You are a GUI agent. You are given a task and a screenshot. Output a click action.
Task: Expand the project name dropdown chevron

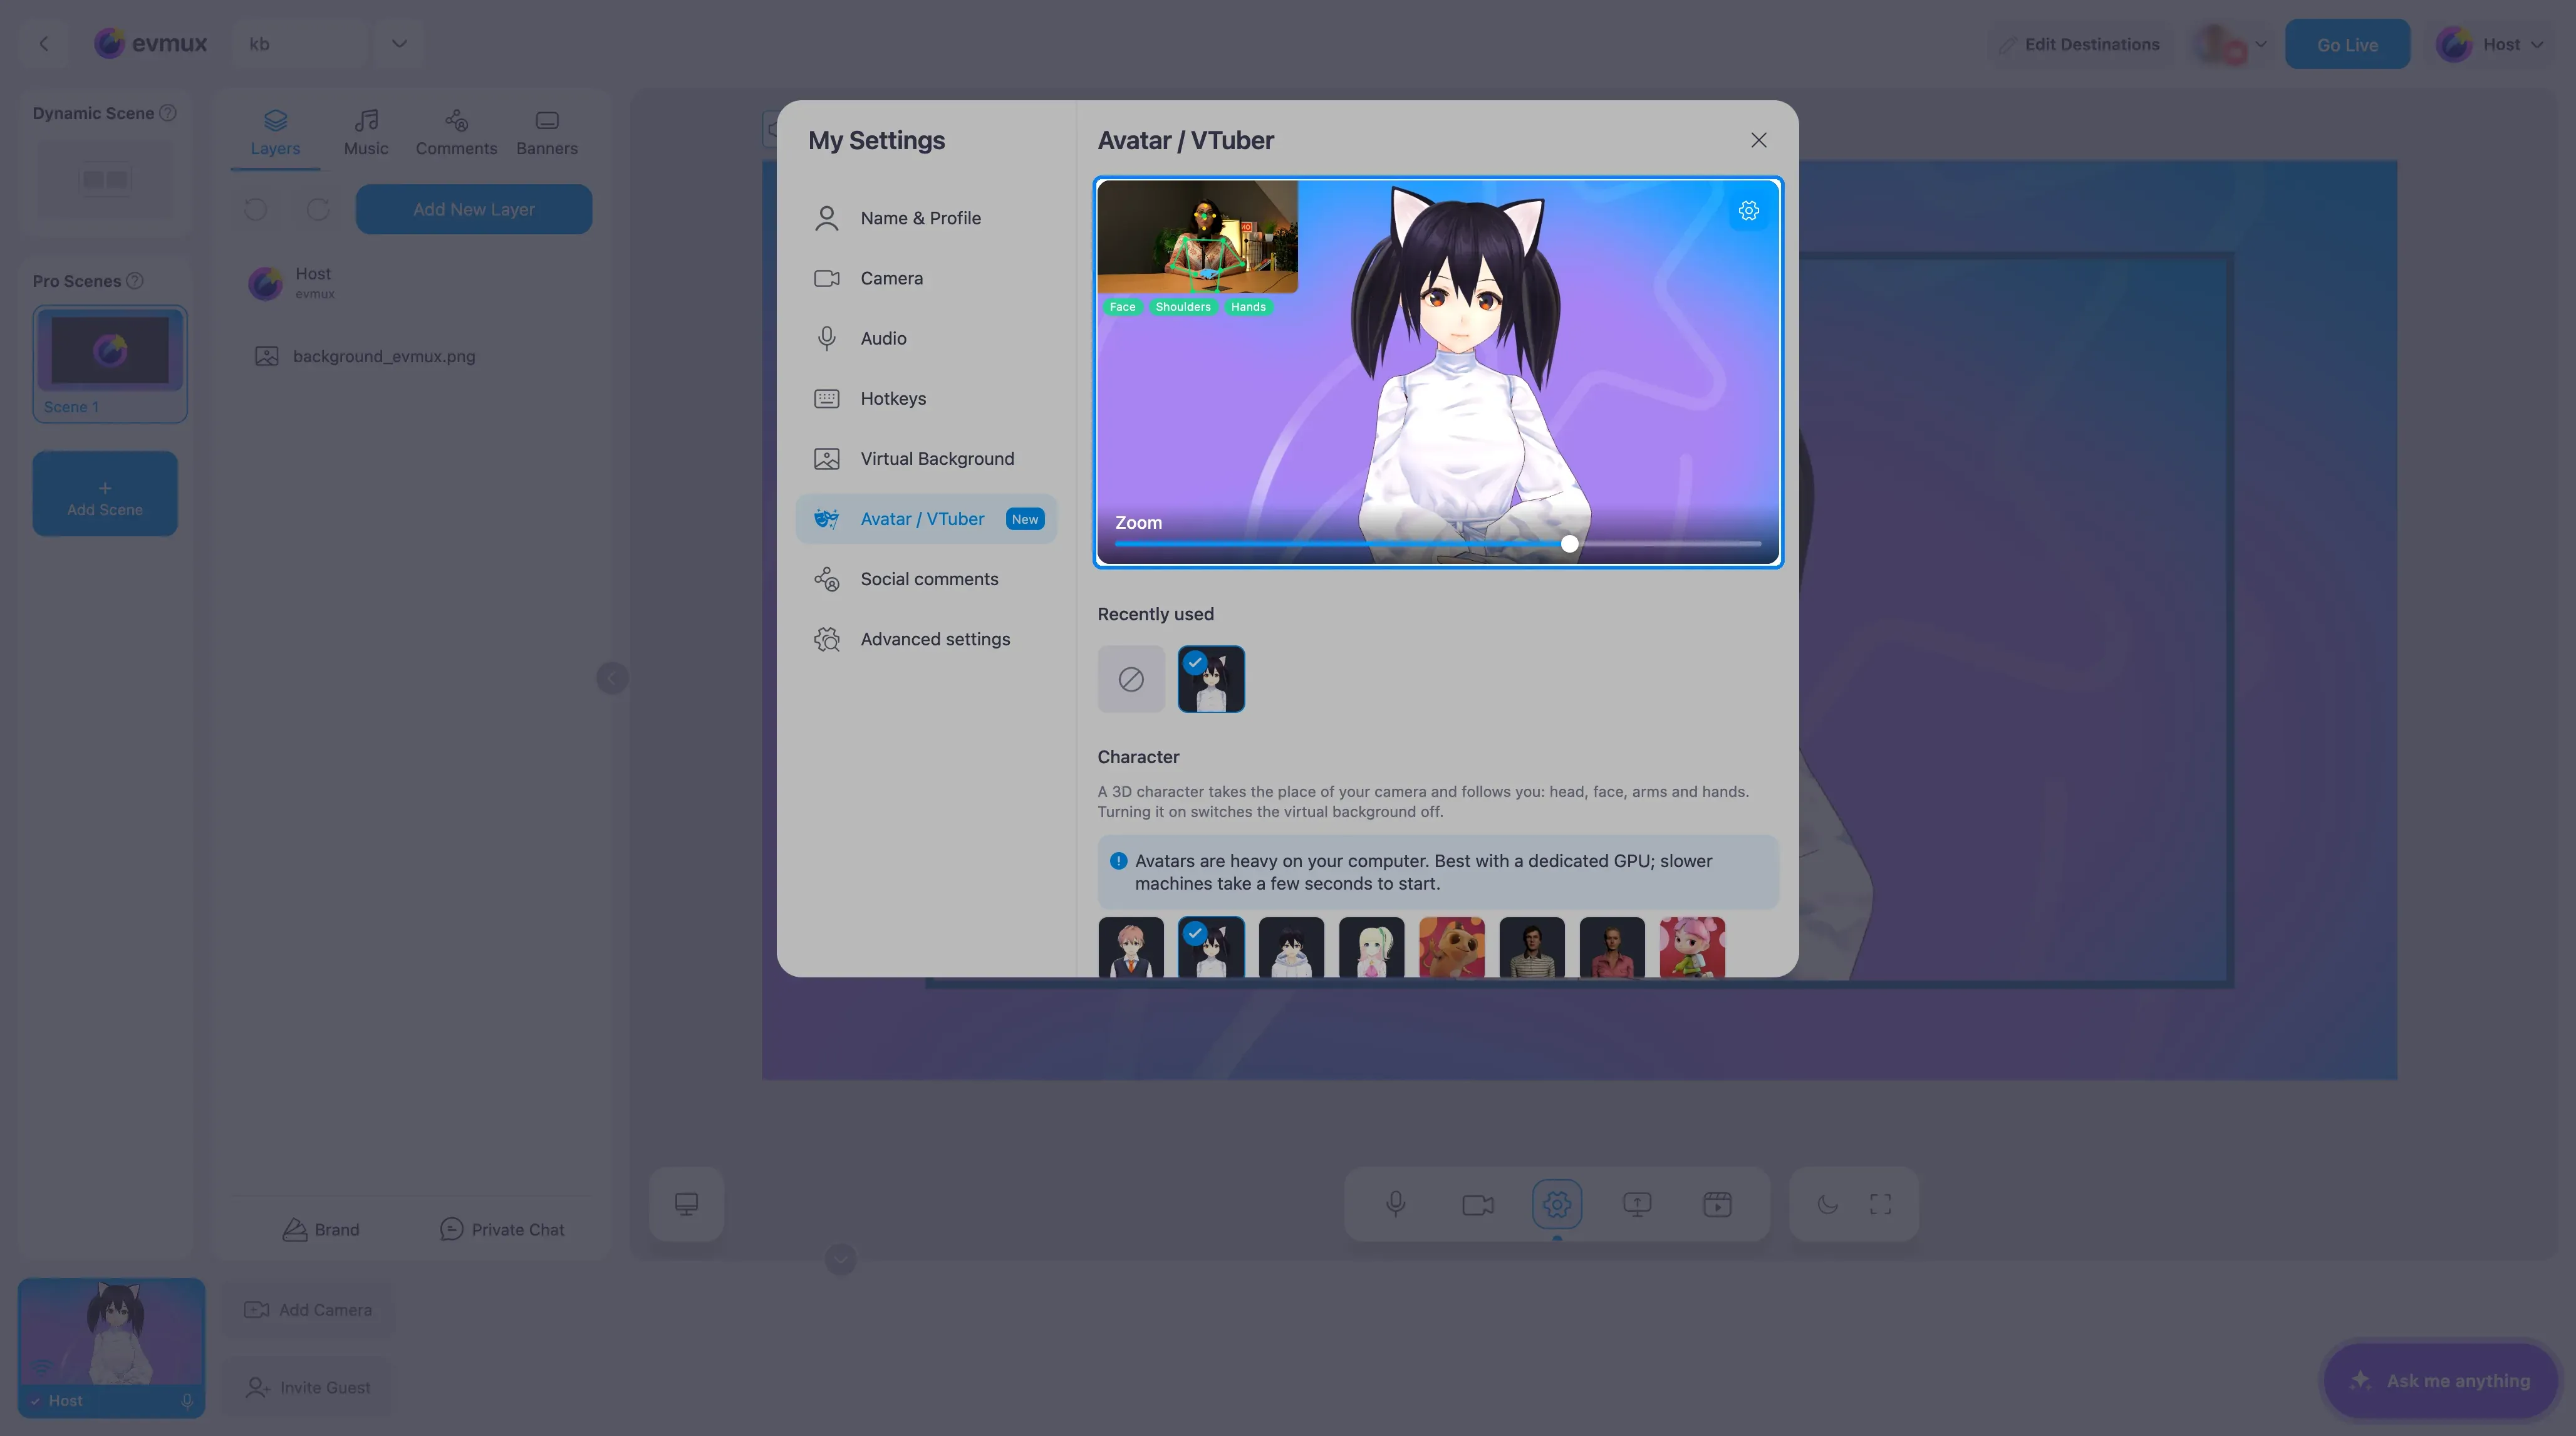(399, 44)
